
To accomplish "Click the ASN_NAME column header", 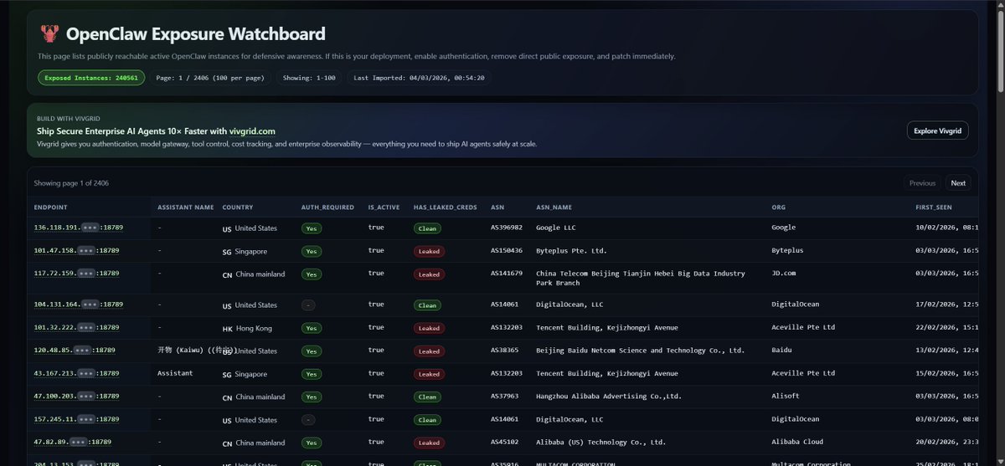I will pyautogui.click(x=554, y=207).
